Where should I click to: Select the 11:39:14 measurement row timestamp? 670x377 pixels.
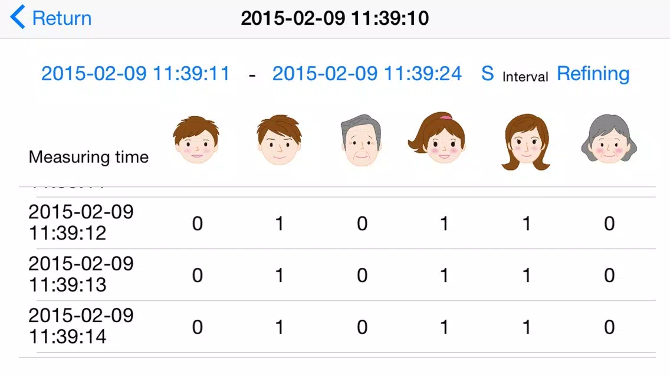tap(81, 326)
